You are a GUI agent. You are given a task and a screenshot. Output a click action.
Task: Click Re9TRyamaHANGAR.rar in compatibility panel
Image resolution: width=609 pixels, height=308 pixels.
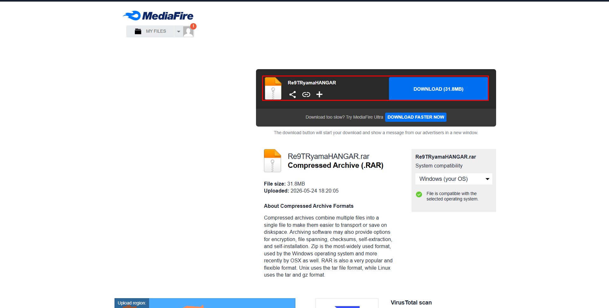446,157
